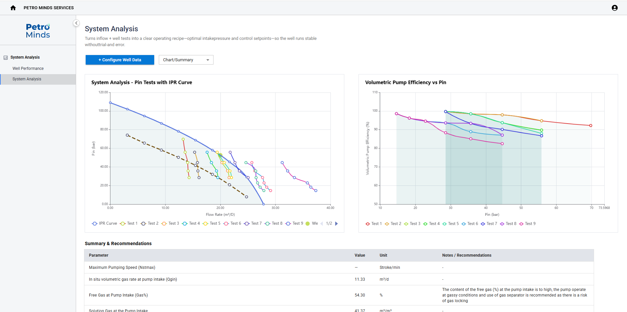Viewport: 627px width, 312px height.
Task: Open the Chart/Summary dropdown
Action: pos(186,60)
